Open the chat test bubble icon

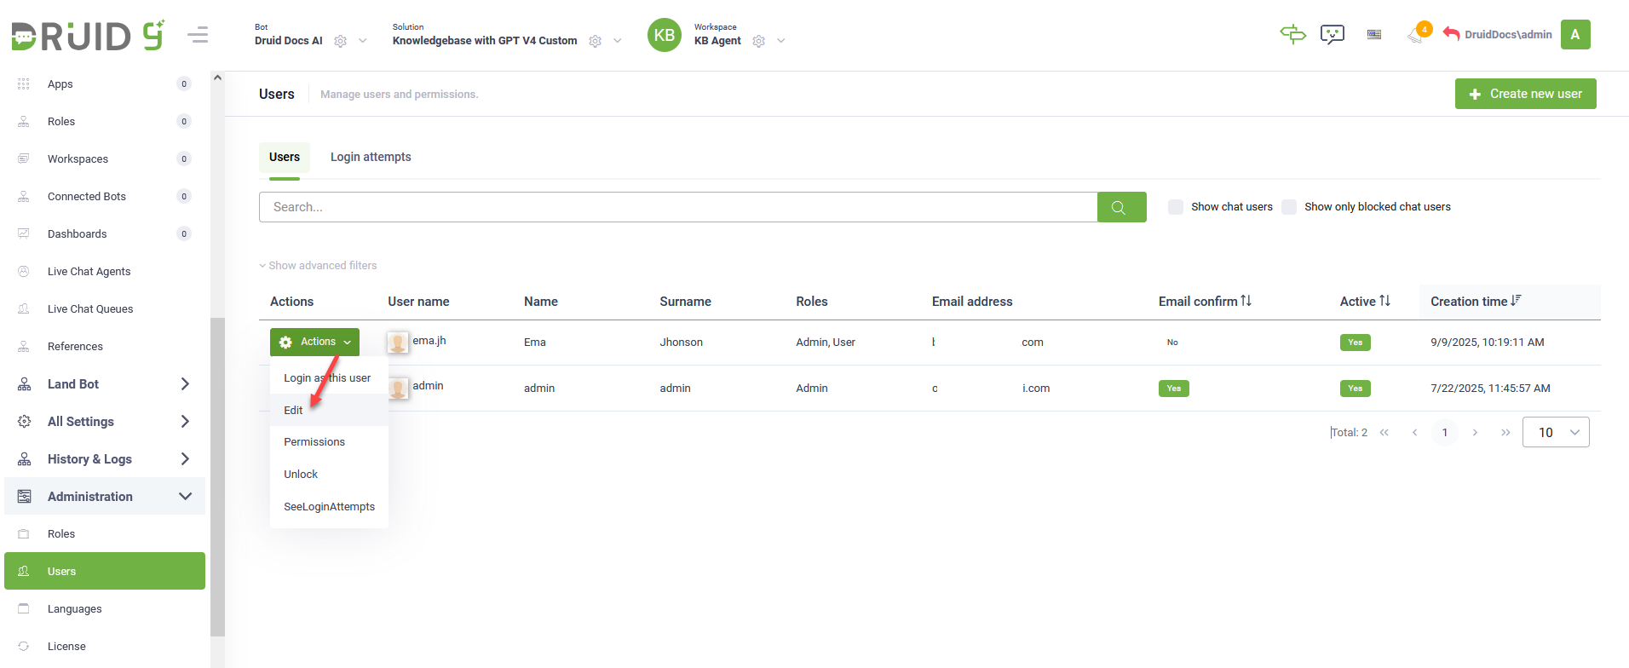[1332, 34]
